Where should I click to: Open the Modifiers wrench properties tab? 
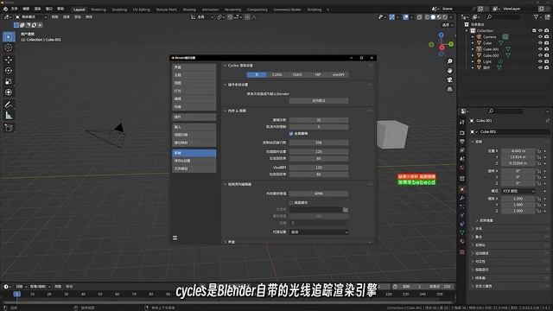462,198
